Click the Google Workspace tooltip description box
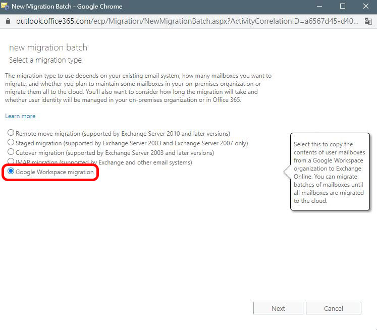The height and width of the screenshot is (330, 377). 330,172
